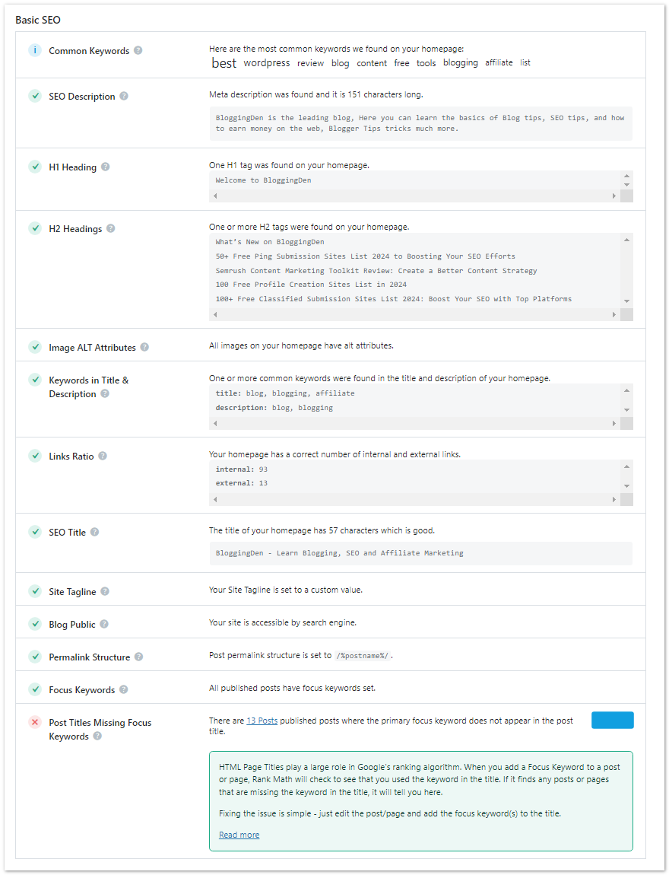Click the checkmark icon next to Image ALT Attributes

click(35, 345)
